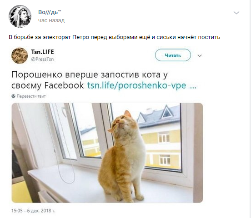Open the ginger cat photo
The height and width of the screenshot is (218, 251).
[x=107, y=153]
